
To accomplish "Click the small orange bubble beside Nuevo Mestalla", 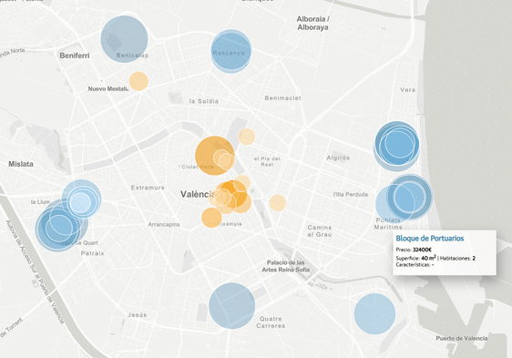I will click(138, 81).
